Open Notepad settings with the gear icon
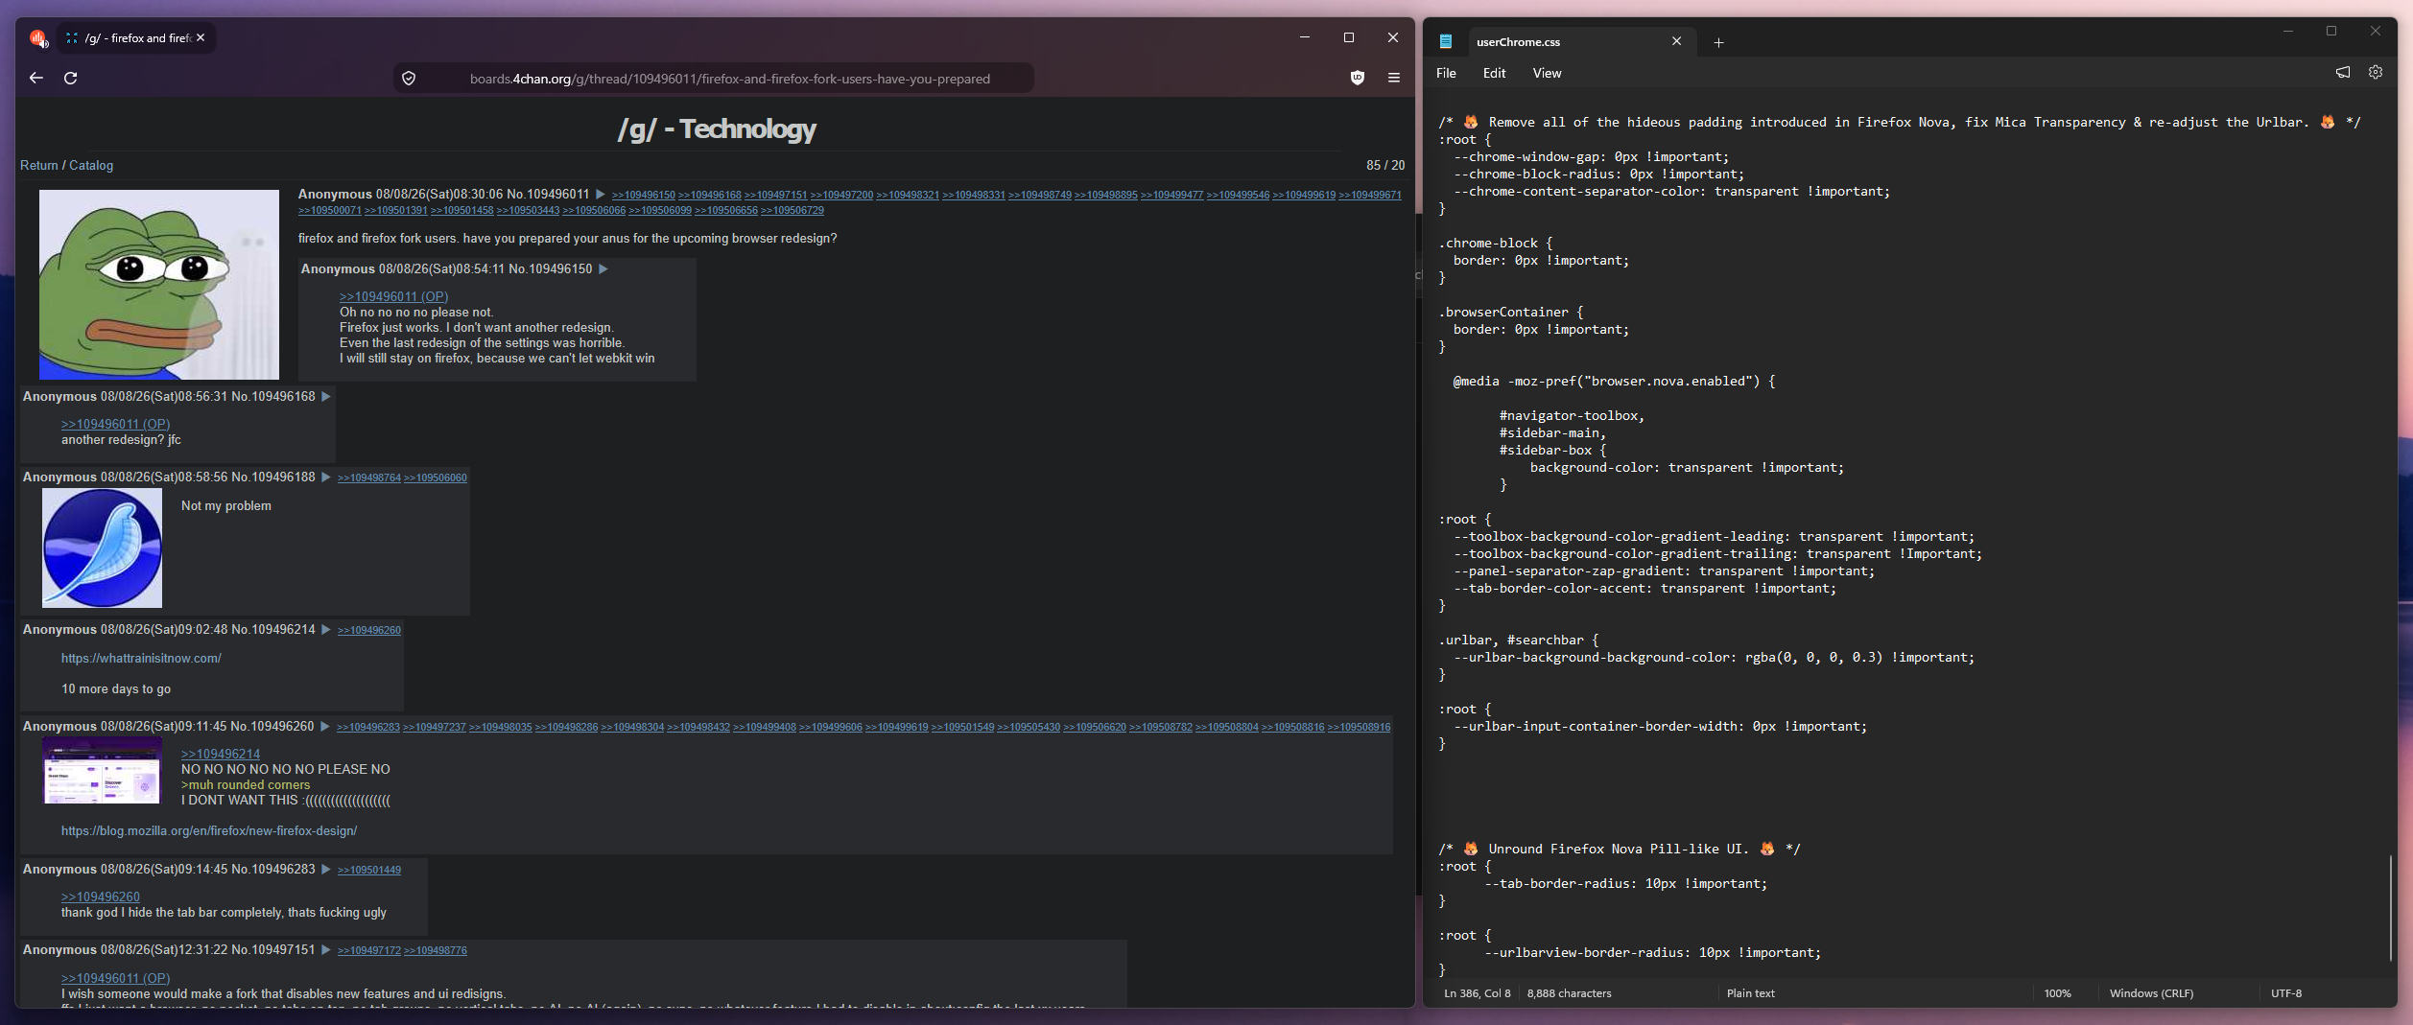This screenshot has width=2413, height=1025. click(2376, 72)
